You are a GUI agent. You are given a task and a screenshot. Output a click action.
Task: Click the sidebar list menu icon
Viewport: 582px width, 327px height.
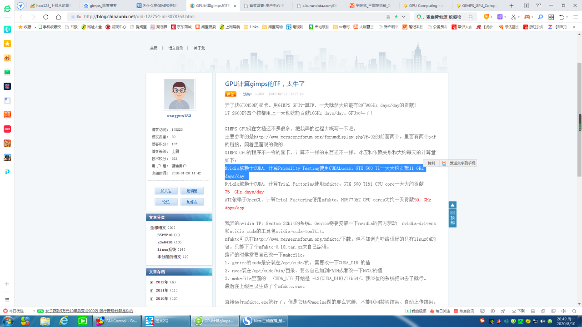(7, 300)
